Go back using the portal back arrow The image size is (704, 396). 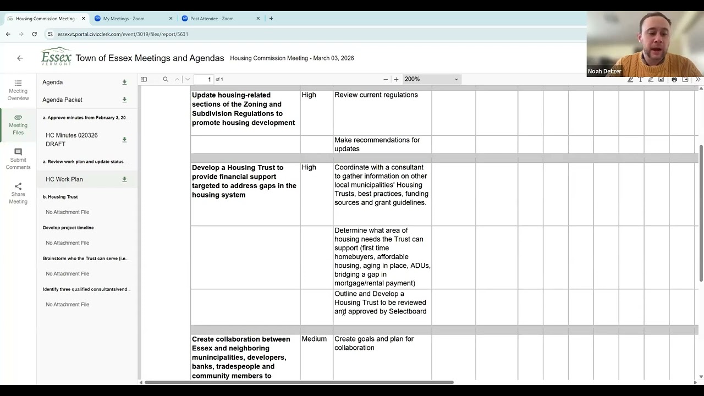coord(20,58)
